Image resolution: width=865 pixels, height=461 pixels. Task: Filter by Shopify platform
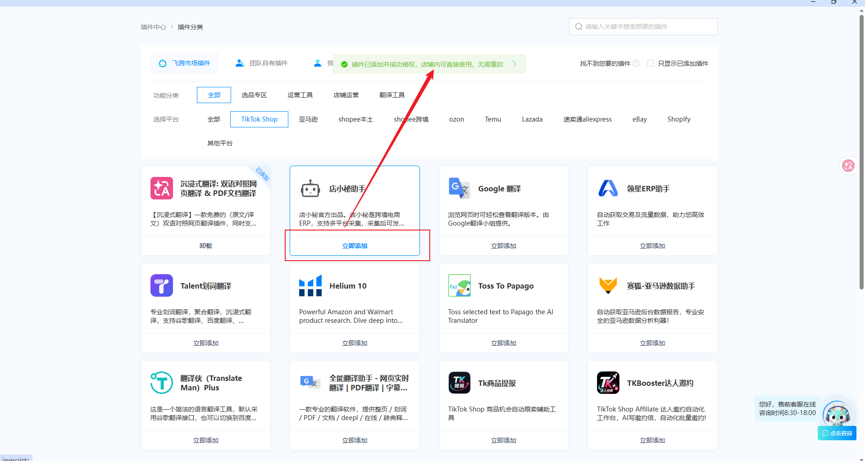pos(679,119)
